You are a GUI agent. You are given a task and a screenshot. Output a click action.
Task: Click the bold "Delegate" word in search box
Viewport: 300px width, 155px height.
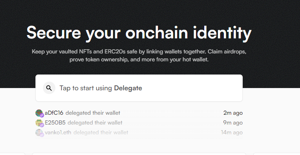128,88
